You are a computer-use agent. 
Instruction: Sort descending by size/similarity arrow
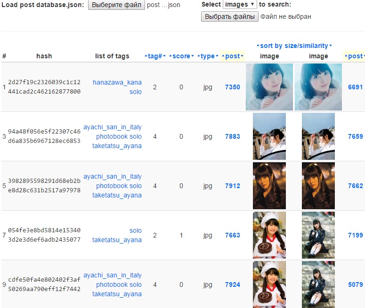(x=331, y=46)
